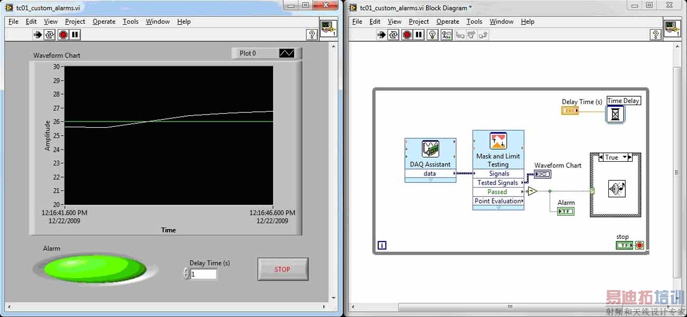
Task: Select the Time Delay hourglass icon
Action: click(615, 114)
